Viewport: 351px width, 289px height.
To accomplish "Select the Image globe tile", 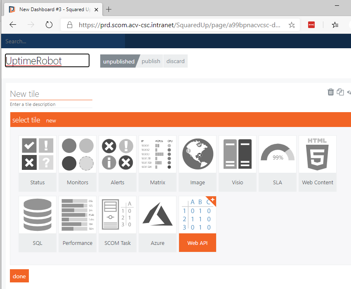I will [198, 164].
